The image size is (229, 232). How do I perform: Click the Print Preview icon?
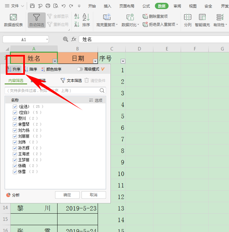(56, 6)
